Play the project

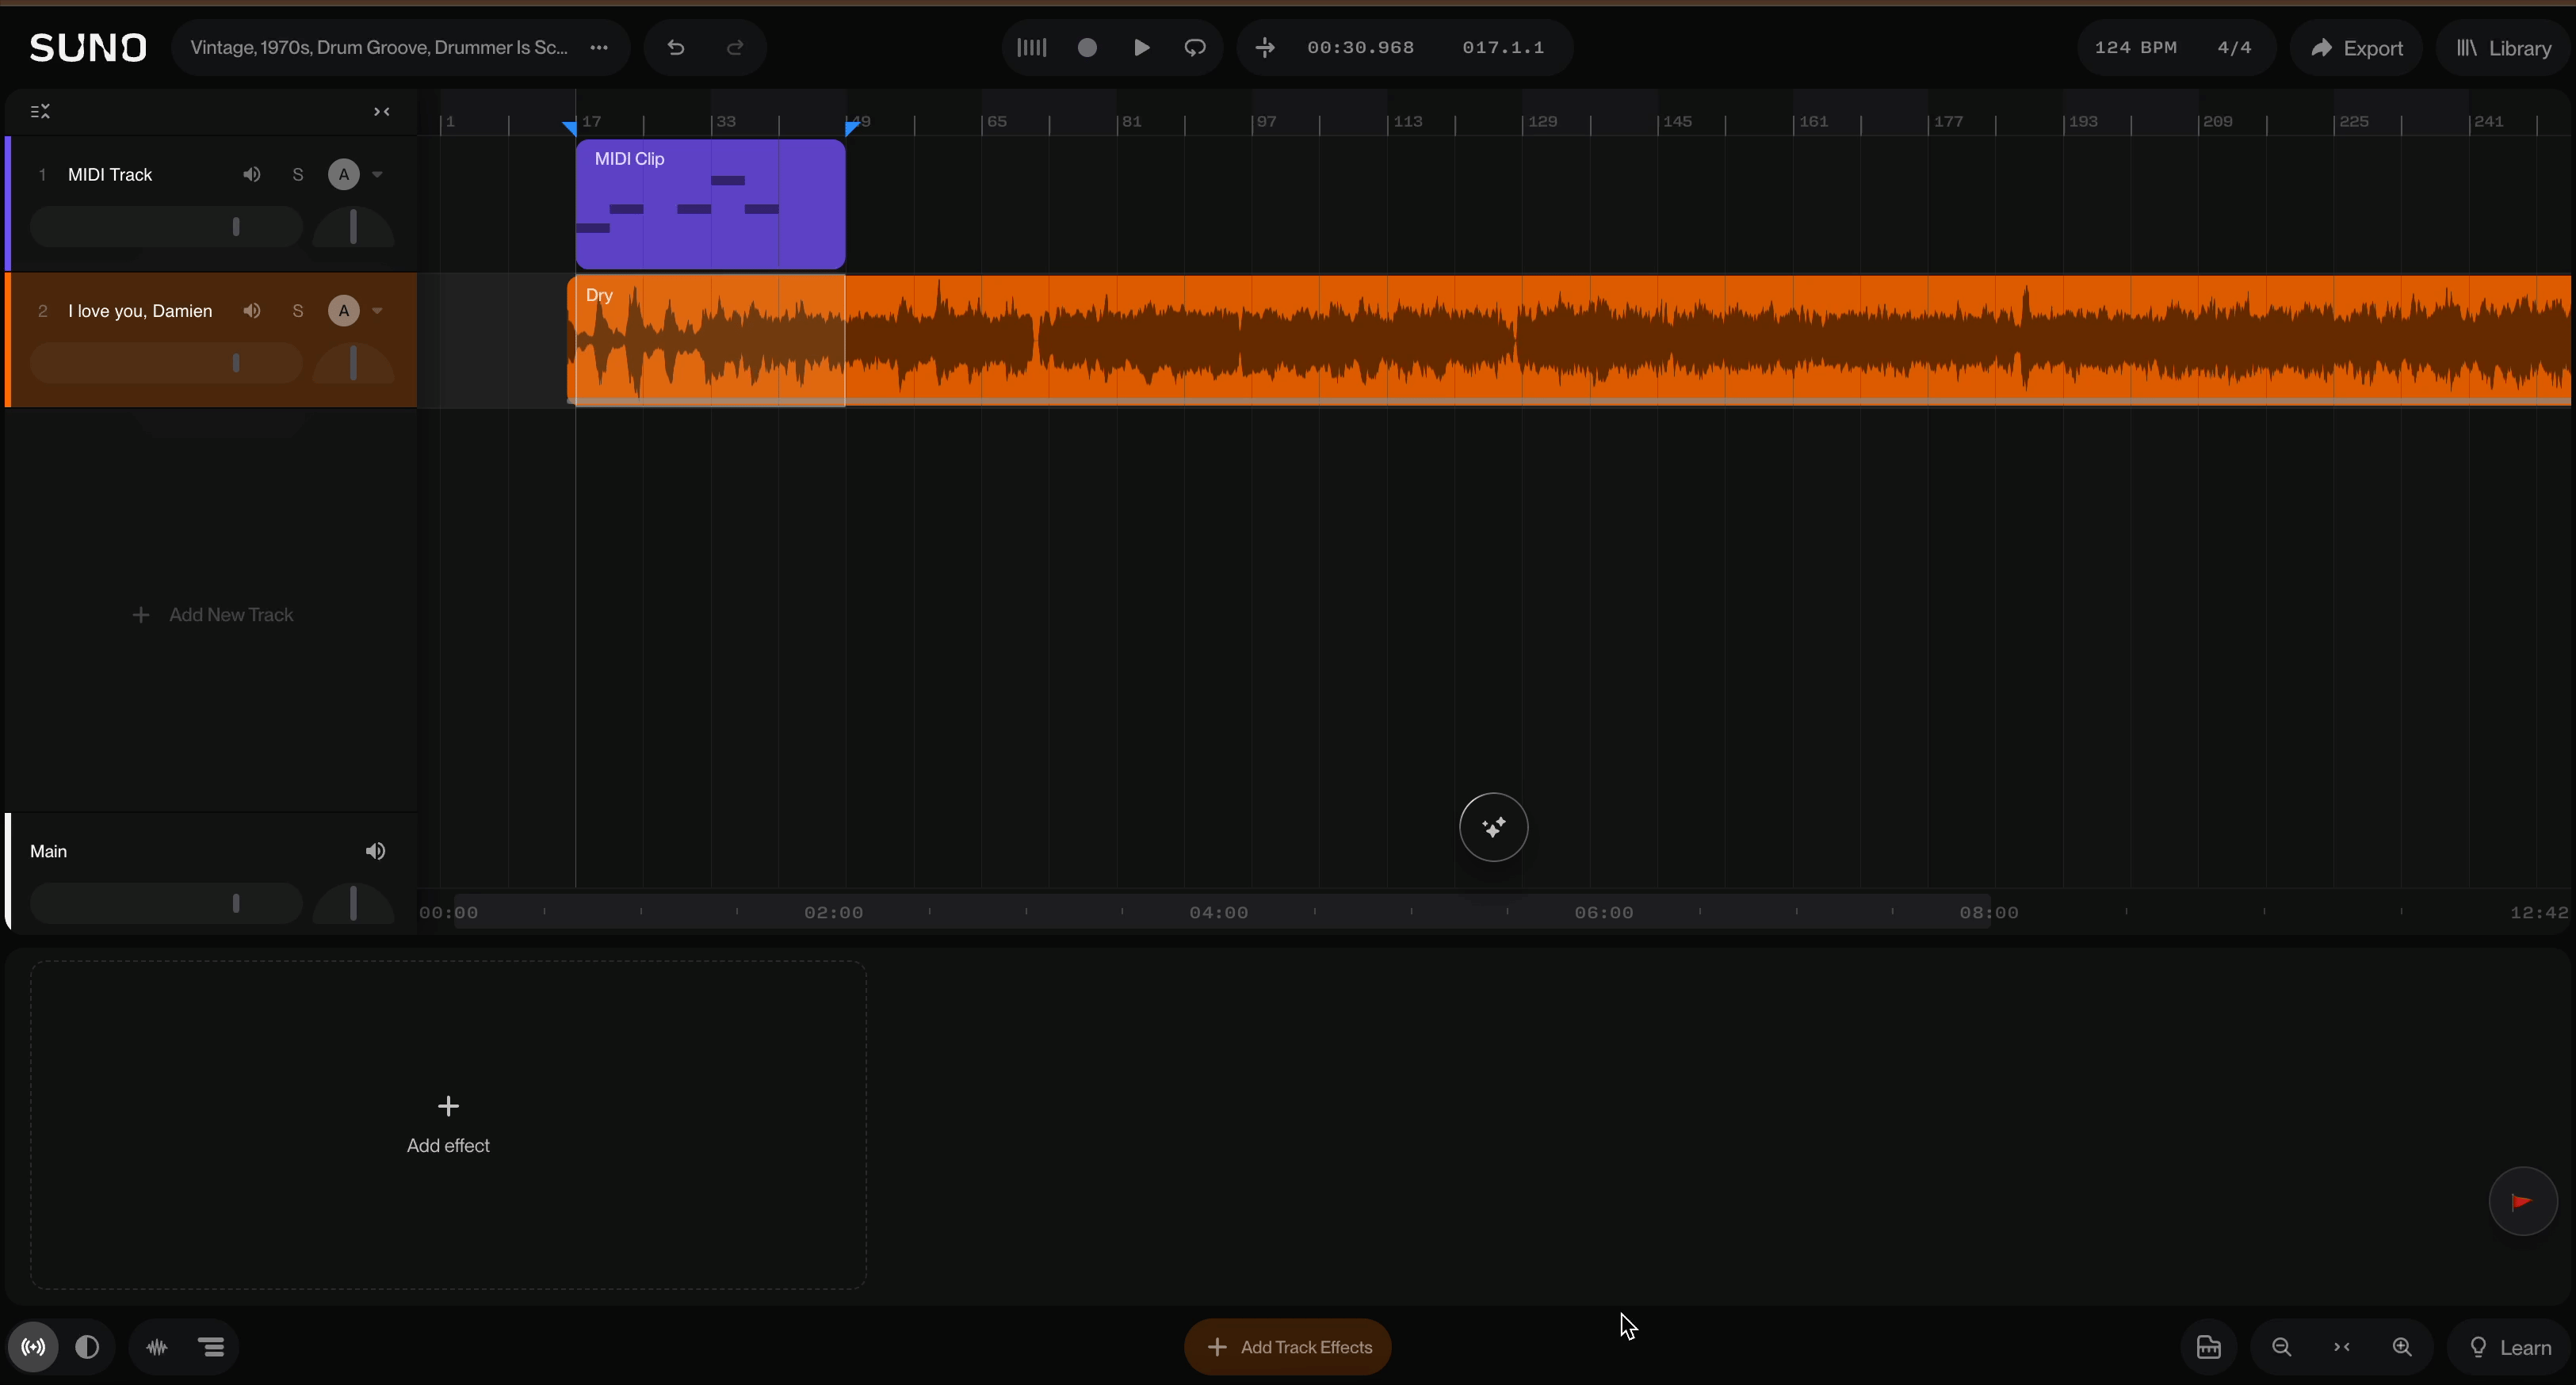(x=1141, y=47)
